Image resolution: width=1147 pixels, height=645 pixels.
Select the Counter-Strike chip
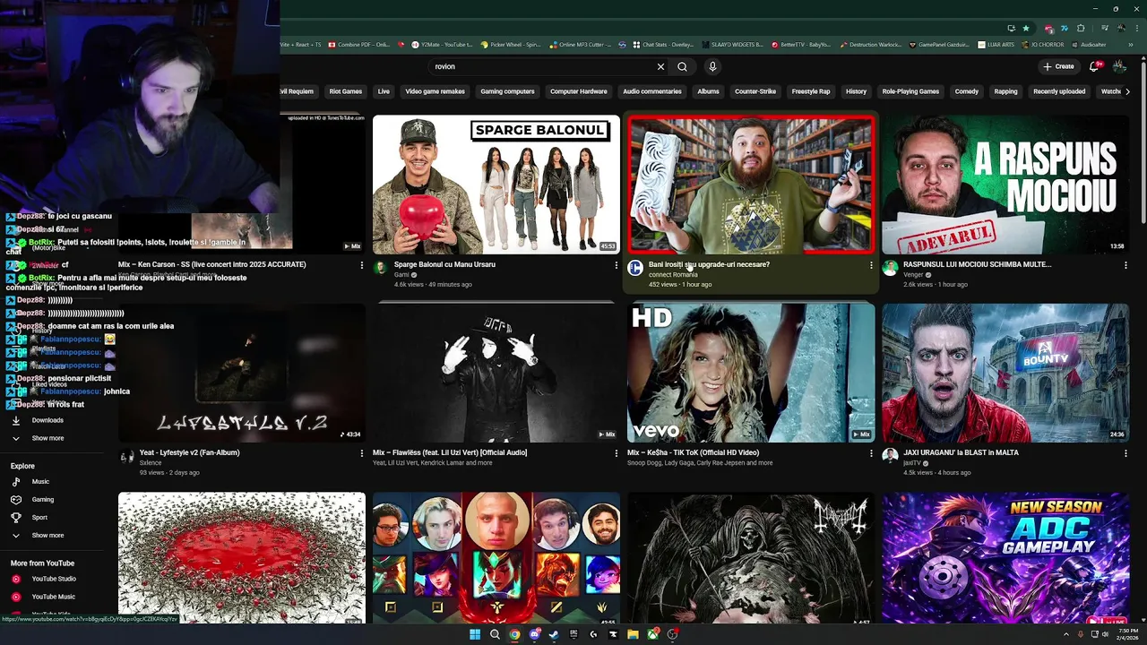[755, 91]
